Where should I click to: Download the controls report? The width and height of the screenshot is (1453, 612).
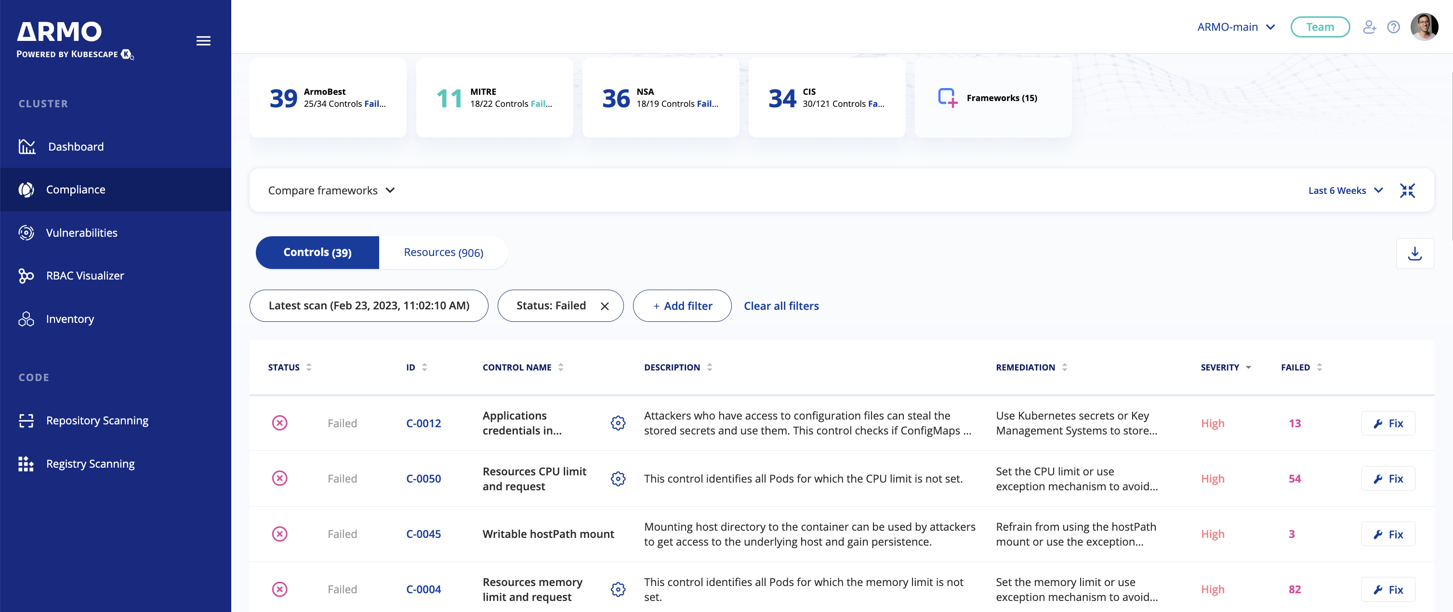coord(1414,254)
